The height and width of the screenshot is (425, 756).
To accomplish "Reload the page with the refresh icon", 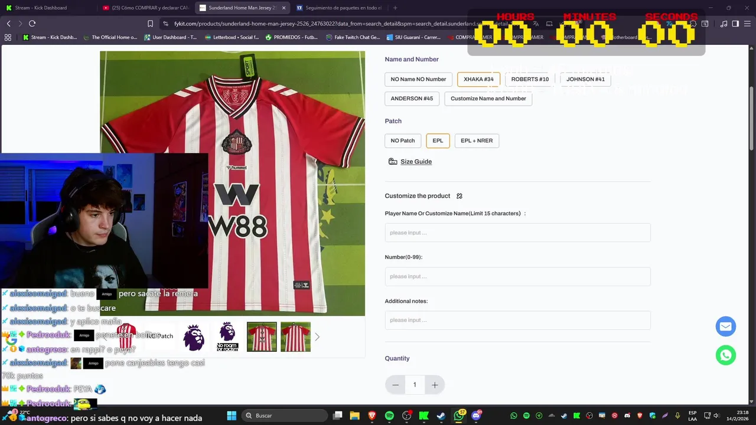I will [x=32, y=24].
